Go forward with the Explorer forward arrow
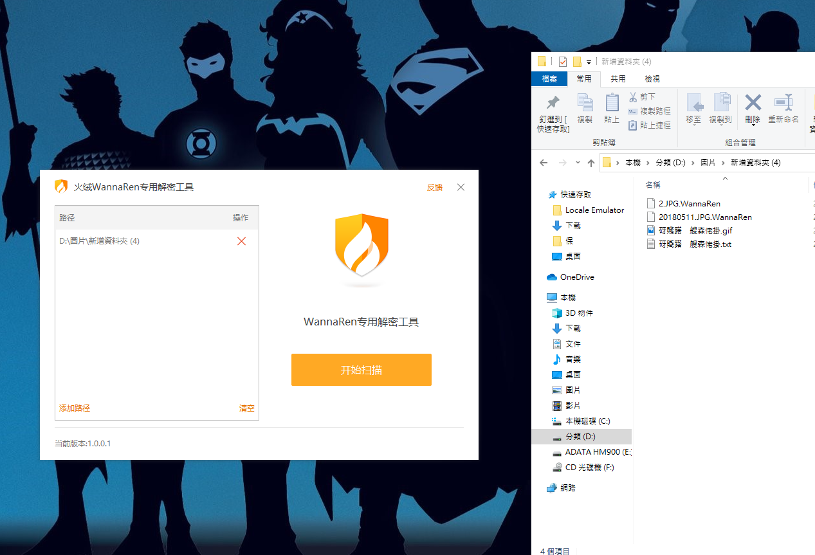Screen dimensions: 815x555 coord(563,163)
